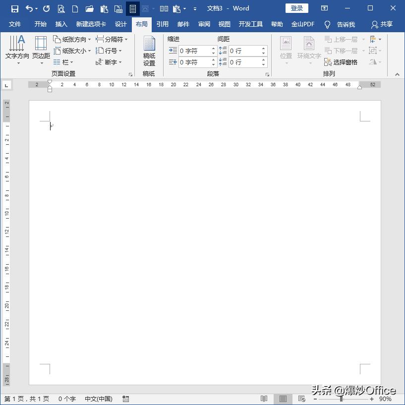405x405 pixels.
Task: Open the Margins (页边距) tool
Action: (41, 50)
